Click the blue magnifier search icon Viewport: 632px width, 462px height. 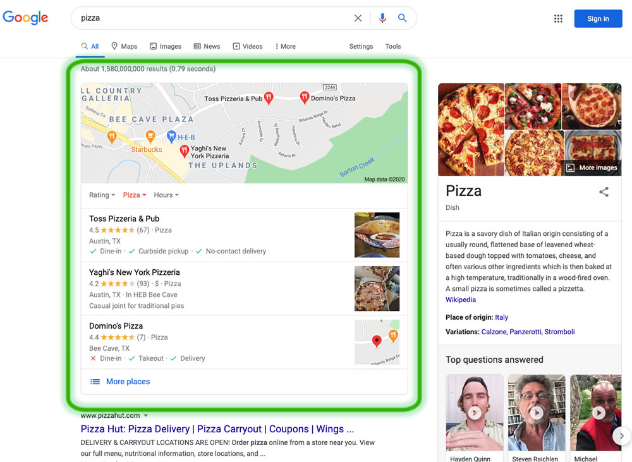402,18
